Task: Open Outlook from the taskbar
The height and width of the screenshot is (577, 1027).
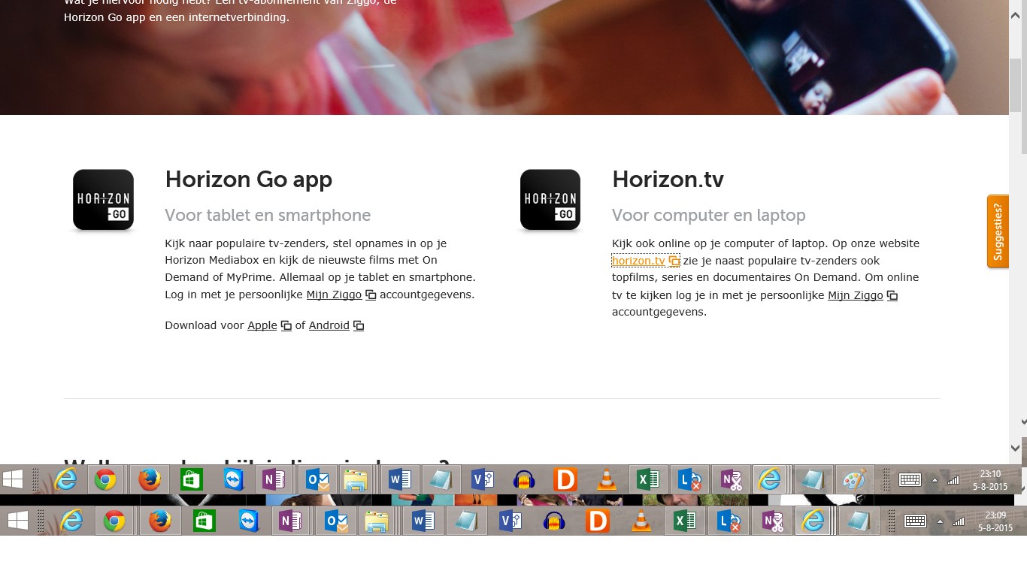Action: (316, 479)
